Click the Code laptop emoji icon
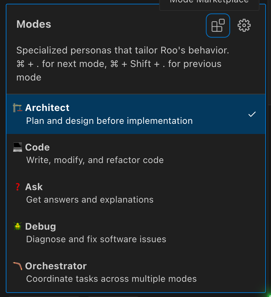 (18, 147)
